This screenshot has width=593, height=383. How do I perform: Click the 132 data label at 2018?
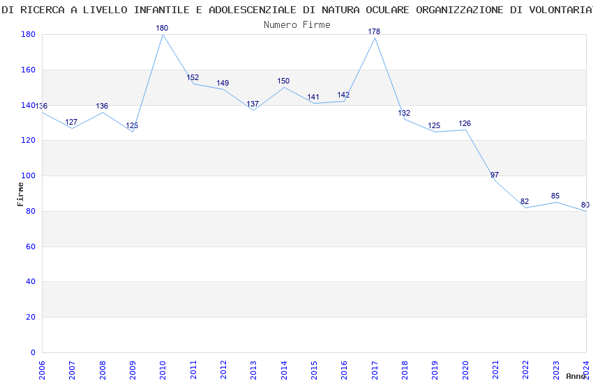404,113
